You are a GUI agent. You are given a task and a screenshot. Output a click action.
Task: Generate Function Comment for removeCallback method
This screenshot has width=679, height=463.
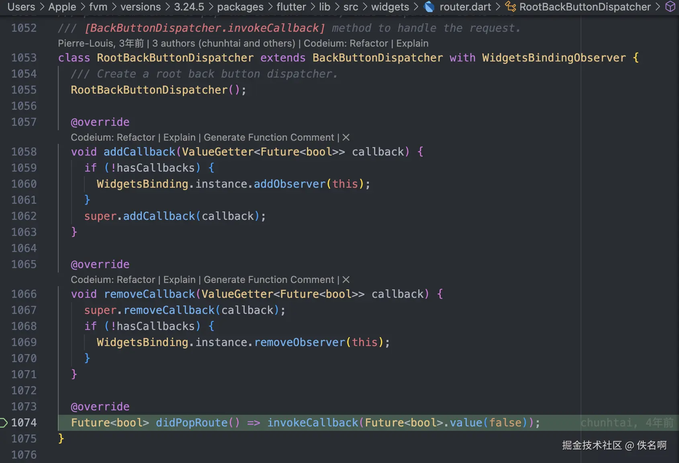click(269, 280)
